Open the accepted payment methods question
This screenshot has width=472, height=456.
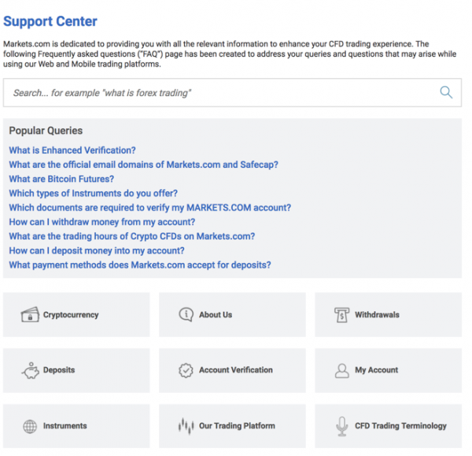pos(140,265)
